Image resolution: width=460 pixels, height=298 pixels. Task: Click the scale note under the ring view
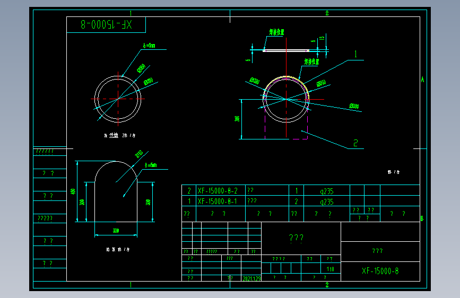coord(120,136)
